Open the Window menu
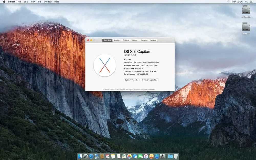Screen dimensions: 256x160 tap(48, 2)
